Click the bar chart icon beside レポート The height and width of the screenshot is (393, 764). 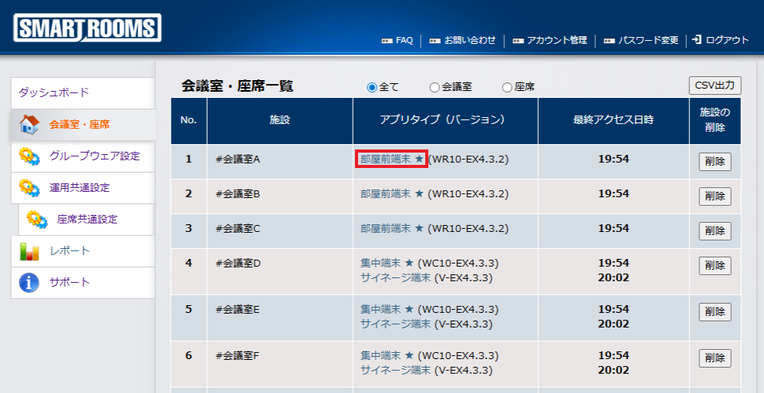click(x=29, y=251)
